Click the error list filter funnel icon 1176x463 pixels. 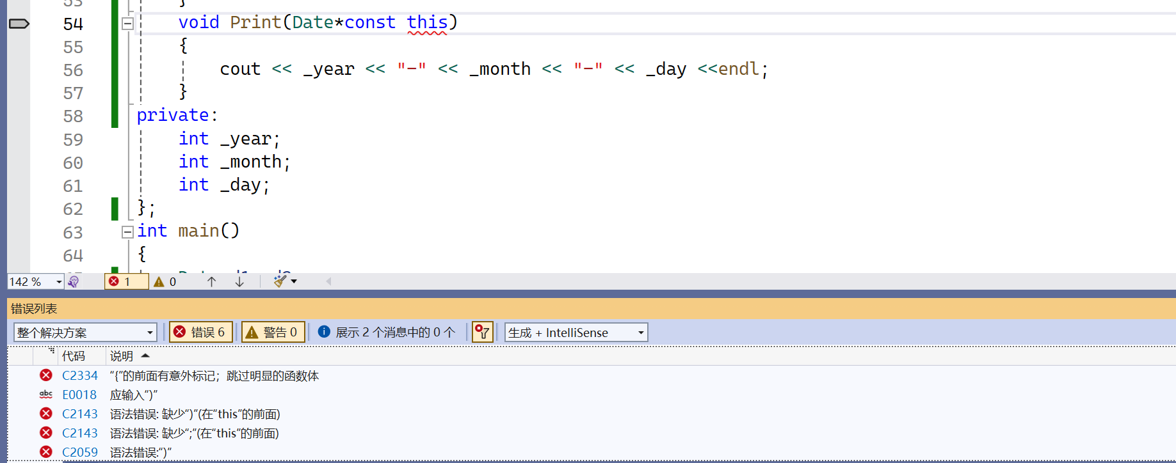[x=482, y=332]
